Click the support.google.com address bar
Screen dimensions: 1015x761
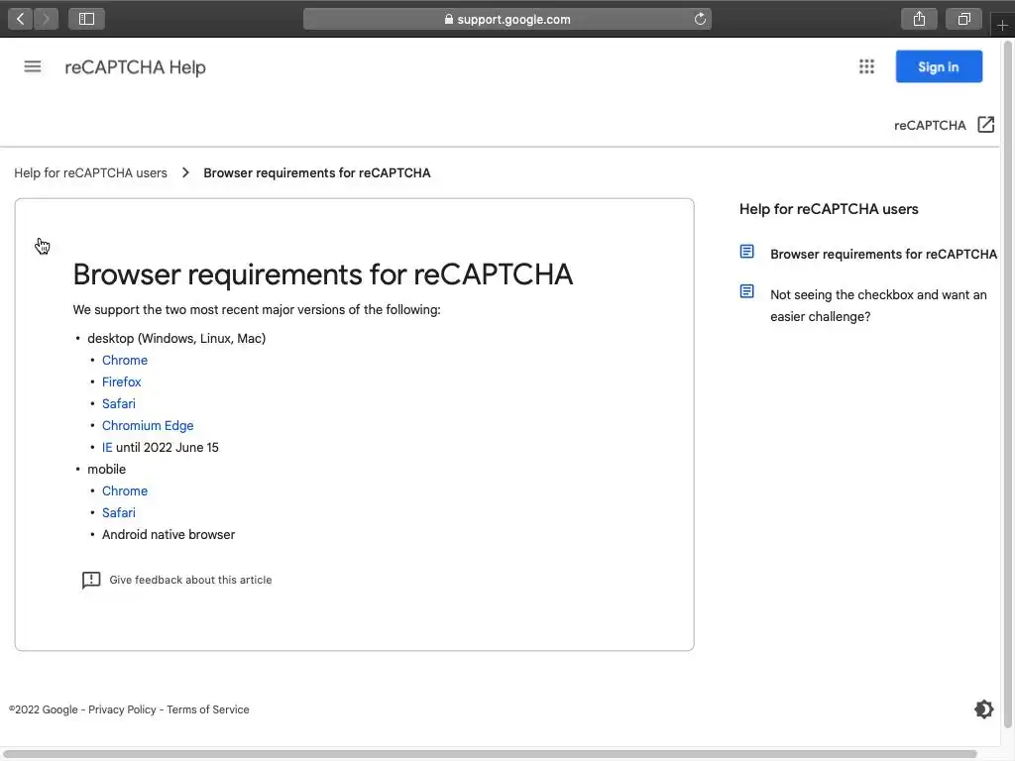[507, 19]
